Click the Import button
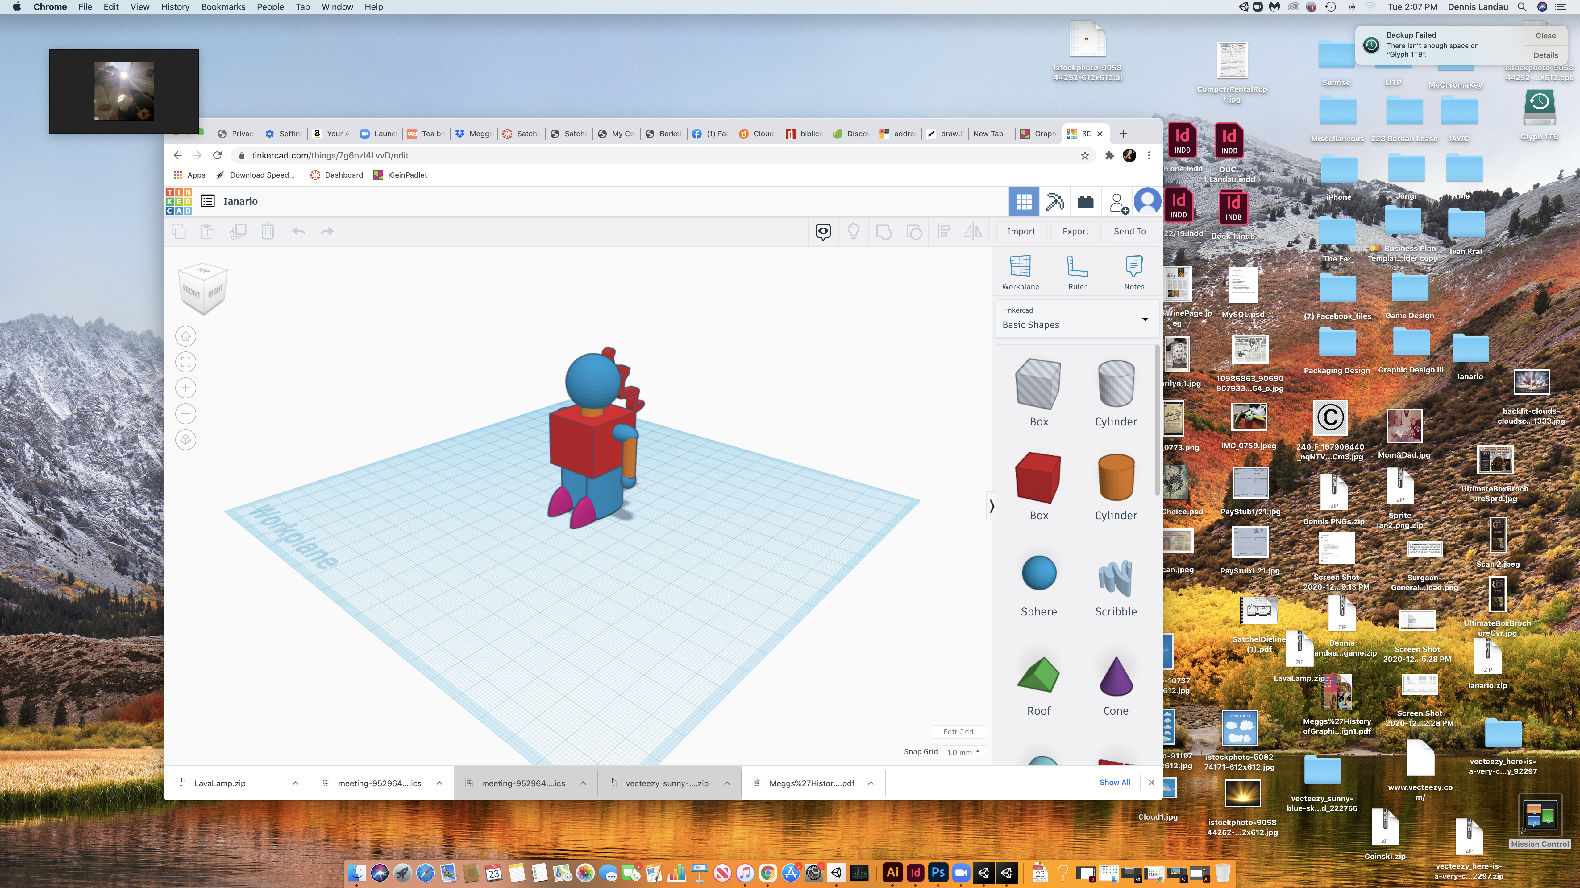 (1021, 231)
